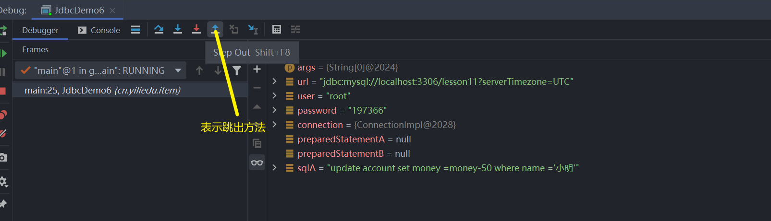Open the Evaluate Expression calculator icon
Image resolution: width=771 pixels, height=221 pixels.
(x=277, y=30)
